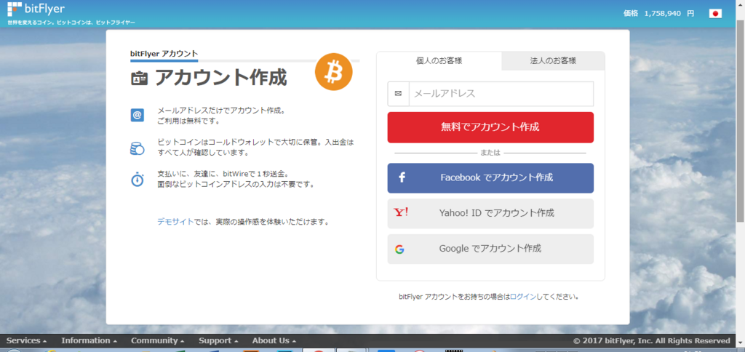Click the envelope icon in the email field
Viewport: 745px width, 352px height.
coord(398,94)
